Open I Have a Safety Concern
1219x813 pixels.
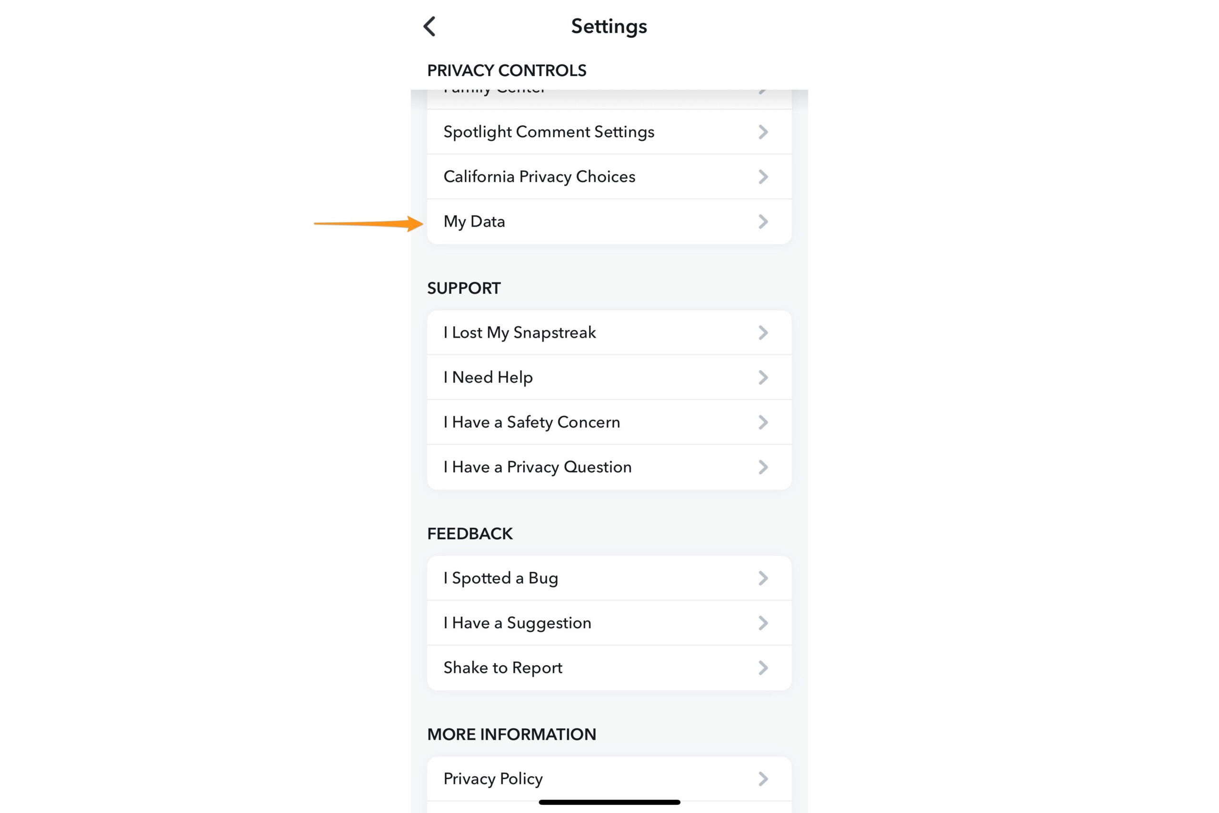pos(532,422)
